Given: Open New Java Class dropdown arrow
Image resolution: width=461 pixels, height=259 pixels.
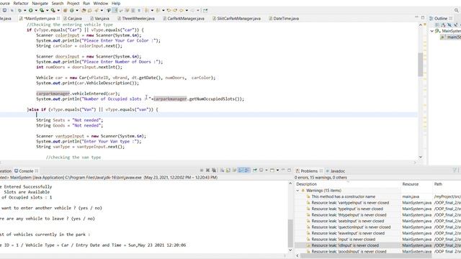Looking at the screenshot, I should click(77, 11).
